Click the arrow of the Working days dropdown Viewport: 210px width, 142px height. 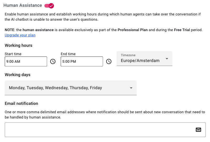point(131,88)
